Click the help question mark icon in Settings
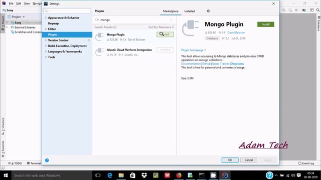Image resolution: width=321 pixels, height=180 pixels. 47,160
